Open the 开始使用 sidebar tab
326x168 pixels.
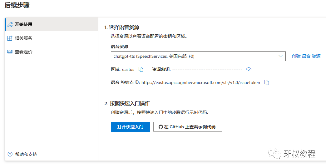(52, 24)
